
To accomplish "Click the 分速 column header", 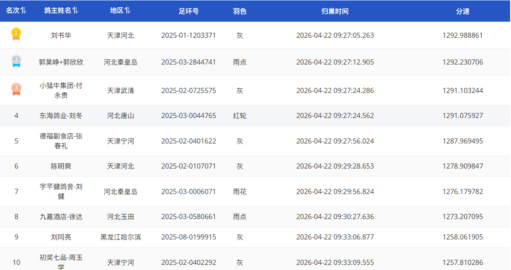I will 462,11.
